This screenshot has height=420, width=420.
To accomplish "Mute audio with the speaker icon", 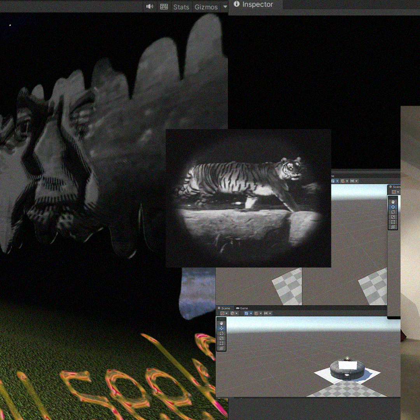I will [x=150, y=7].
